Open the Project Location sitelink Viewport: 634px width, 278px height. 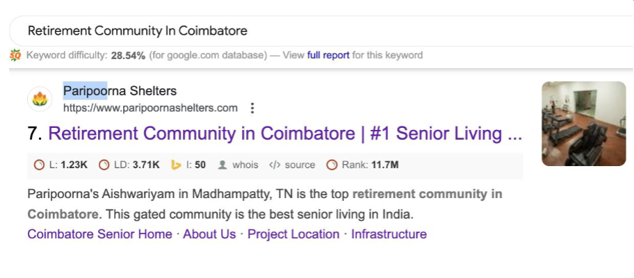pyautogui.click(x=293, y=234)
